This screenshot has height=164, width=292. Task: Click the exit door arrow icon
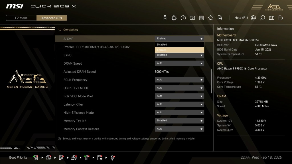281,18
